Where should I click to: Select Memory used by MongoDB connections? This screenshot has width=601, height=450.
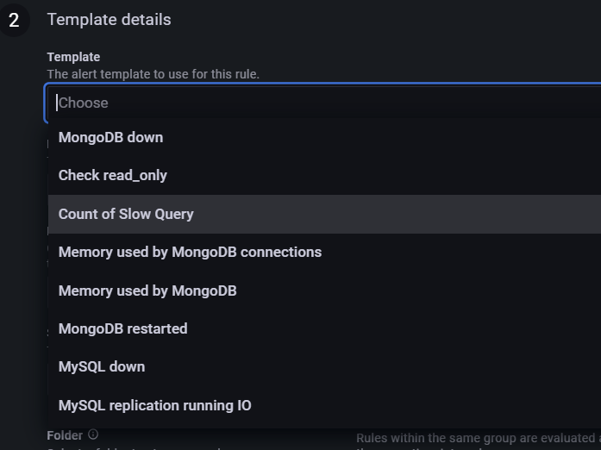pyautogui.click(x=324, y=253)
